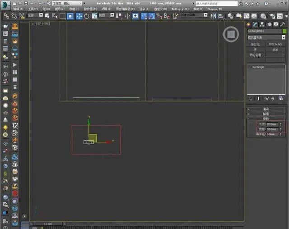The width and height of the screenshot is (289, 229).
Task: Click the 壳 modifier button
Action: tap(255, 50)
